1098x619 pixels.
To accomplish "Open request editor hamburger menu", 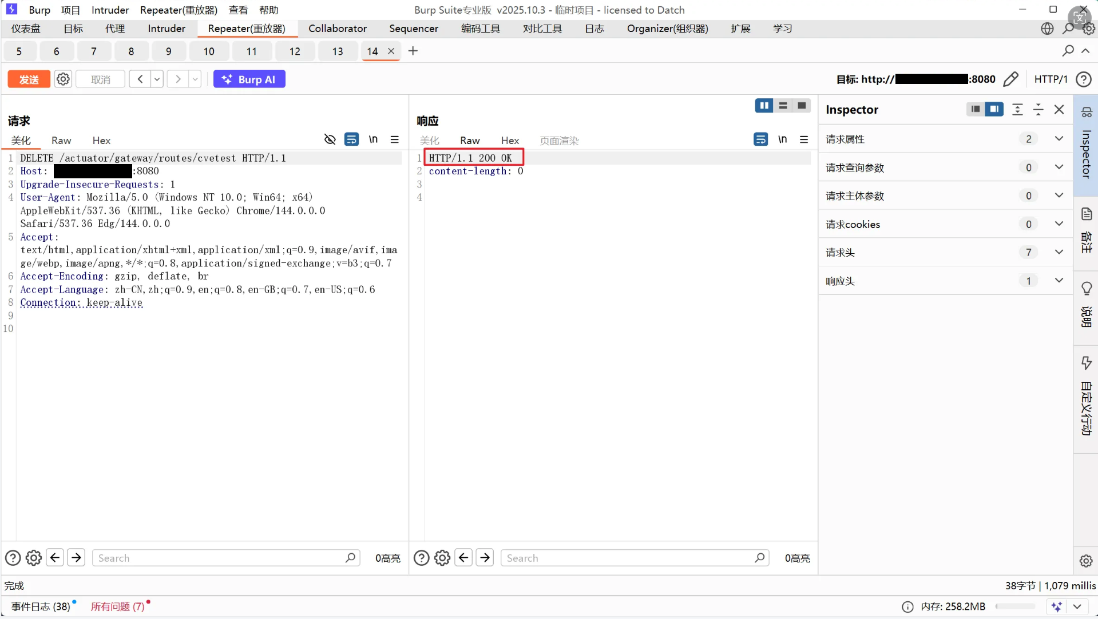I will pyautogui.click(x=394, y=139).
